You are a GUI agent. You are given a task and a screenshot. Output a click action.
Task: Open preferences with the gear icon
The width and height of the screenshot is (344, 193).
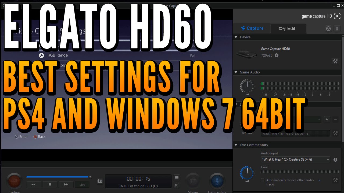click(328, 29)
